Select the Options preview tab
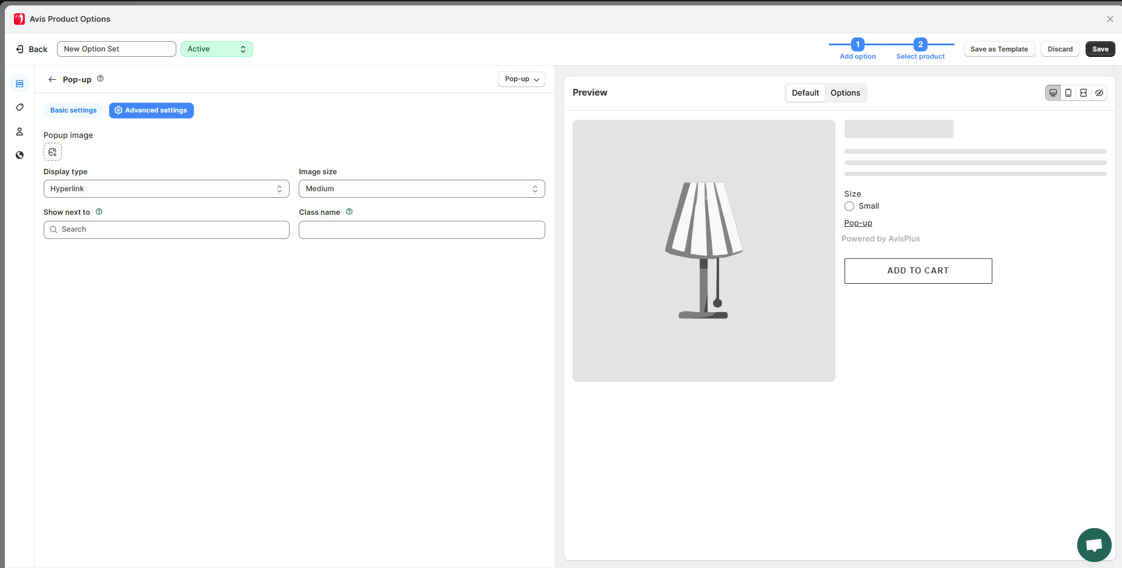This screenshot has width=1122, height=568. pyautogui.click(x=845, y=93)
